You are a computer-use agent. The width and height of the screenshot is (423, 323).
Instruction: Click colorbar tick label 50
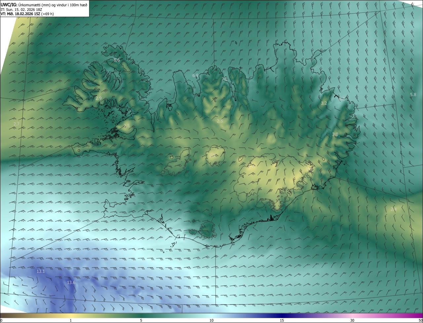421,320
